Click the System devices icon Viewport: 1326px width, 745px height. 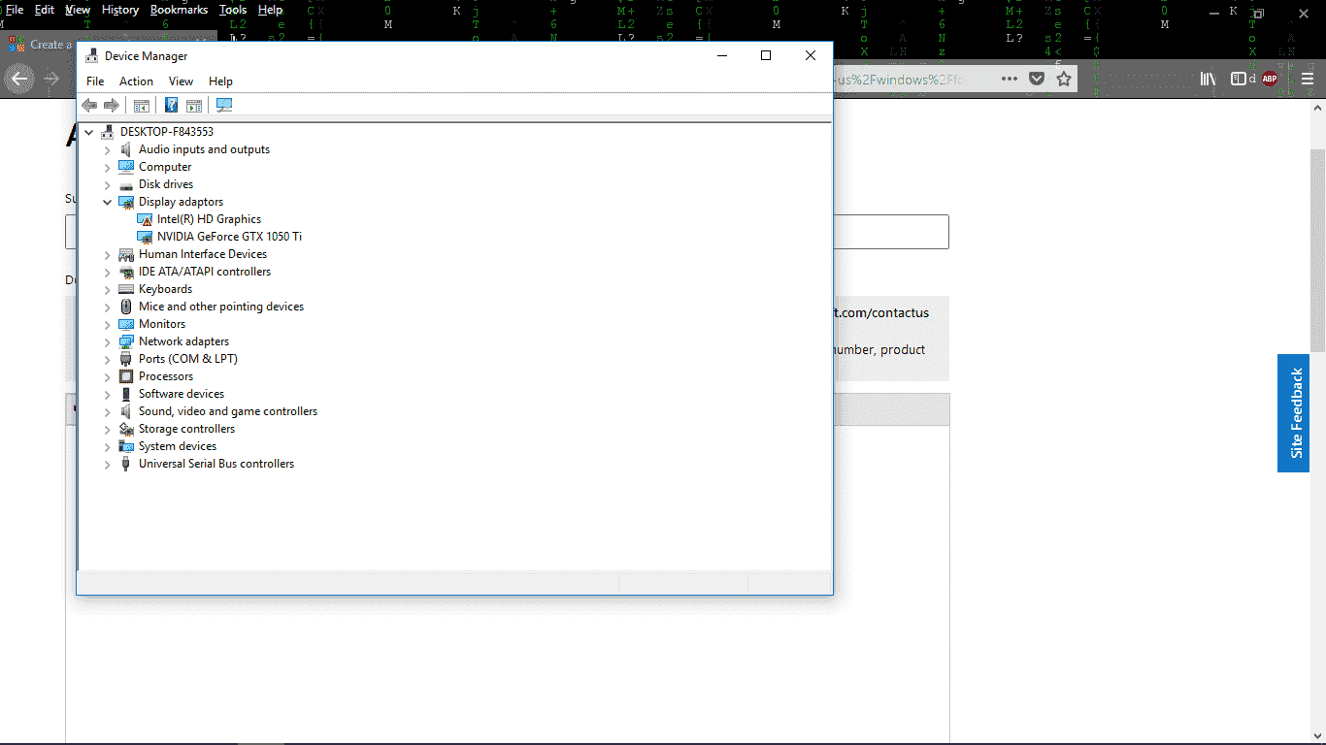pyautogui.click(x=126, y=446)
